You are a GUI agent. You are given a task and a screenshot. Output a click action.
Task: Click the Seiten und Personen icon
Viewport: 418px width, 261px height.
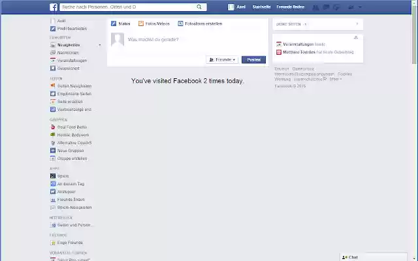click(53, 225)
